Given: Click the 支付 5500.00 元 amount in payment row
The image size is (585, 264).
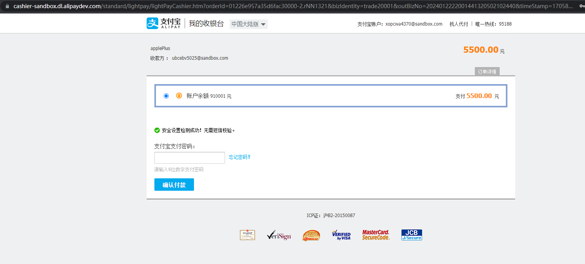Looking at the screenshot, I should point(477,96).
